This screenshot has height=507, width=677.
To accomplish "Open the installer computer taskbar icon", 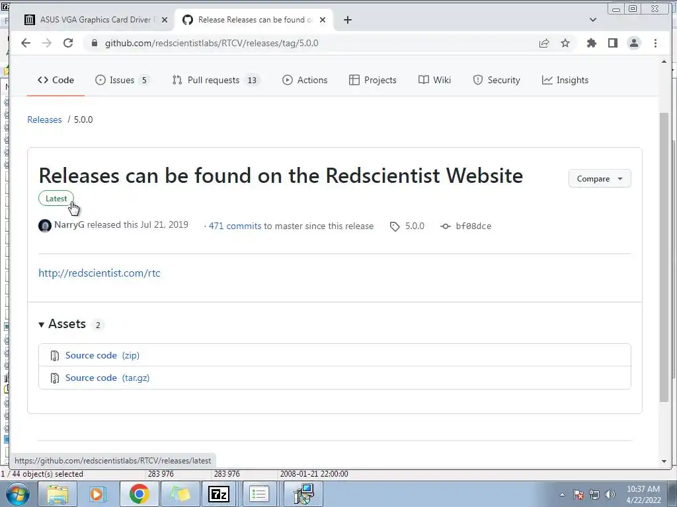I will pos(304,494).
